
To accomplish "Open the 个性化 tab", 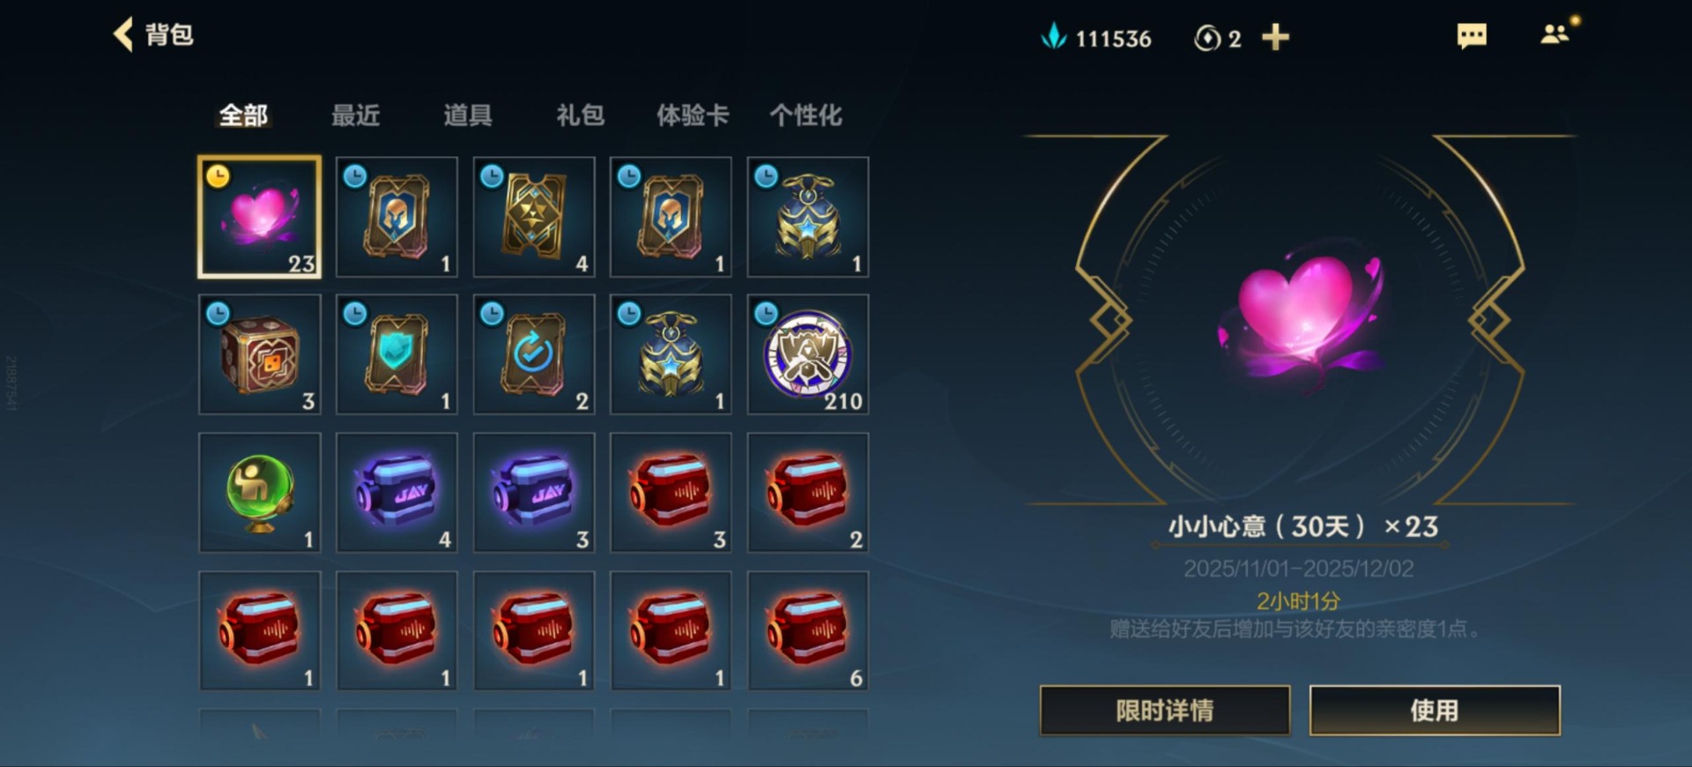I will pos(805,115).
